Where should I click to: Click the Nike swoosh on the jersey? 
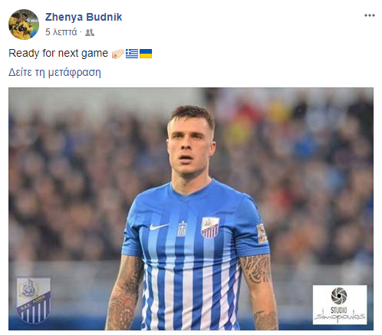(159, 226)
